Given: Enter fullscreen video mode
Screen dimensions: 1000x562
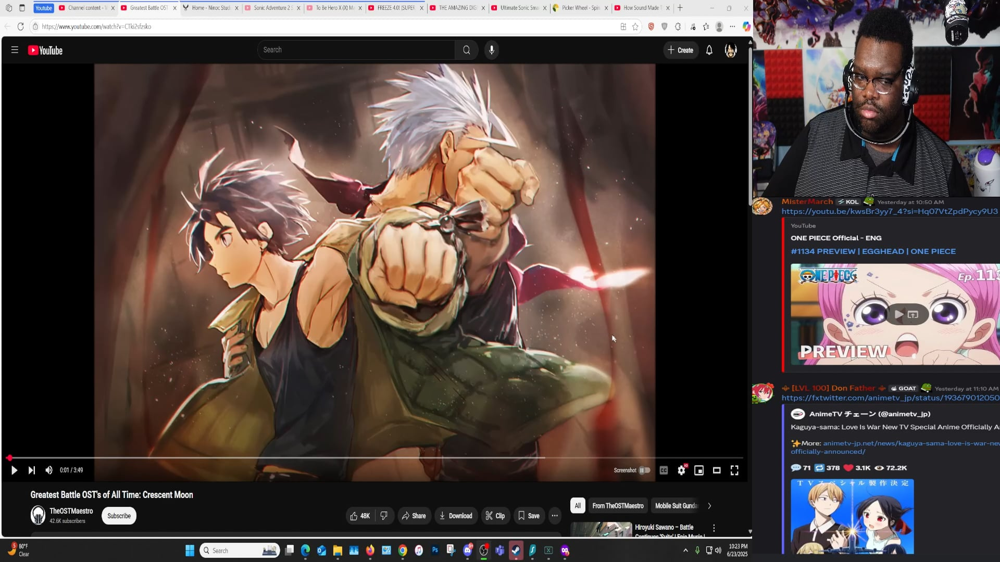Looking at the screenshot, I should click(x=734, y=470).
